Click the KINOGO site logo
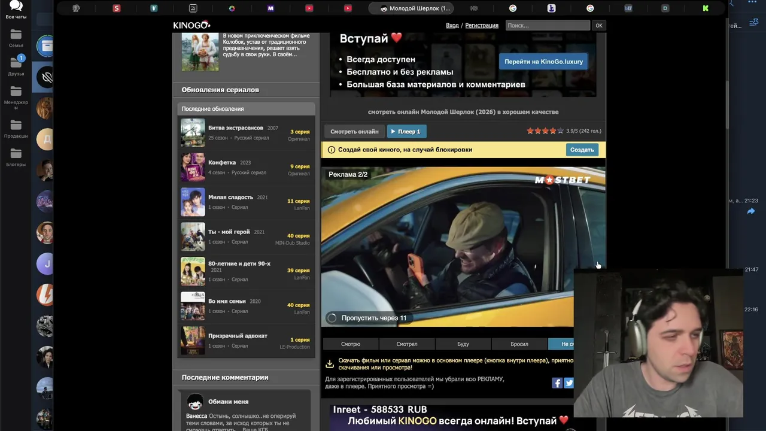The width and height of the screenshot is (766, 431). [x=191, y=25]
